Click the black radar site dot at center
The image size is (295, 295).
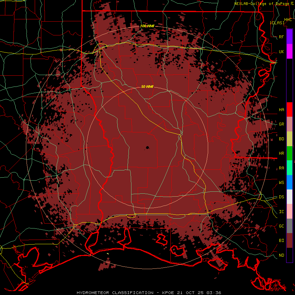pyautogui.click(x=147, y=147)
